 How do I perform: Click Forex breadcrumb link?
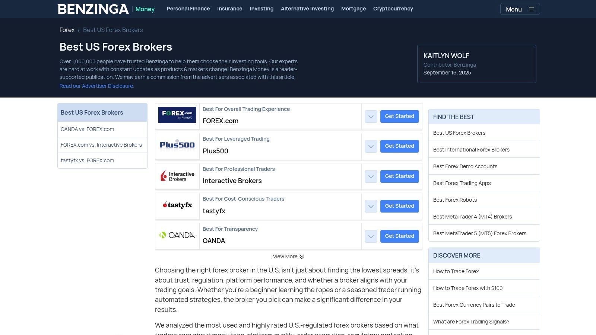coord(67,30)
